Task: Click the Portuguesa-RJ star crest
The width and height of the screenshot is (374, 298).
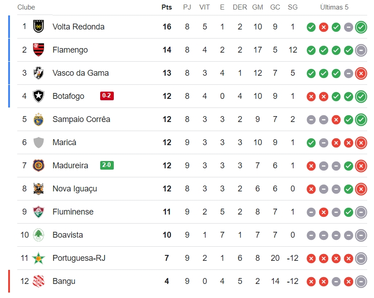Action: coord(39,258)
